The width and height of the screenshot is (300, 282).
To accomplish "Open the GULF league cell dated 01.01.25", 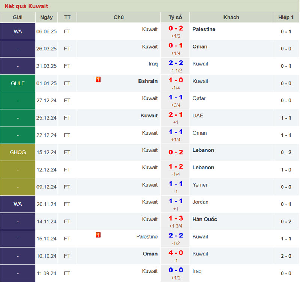I will pyautogui.click(x=18, y=83).
